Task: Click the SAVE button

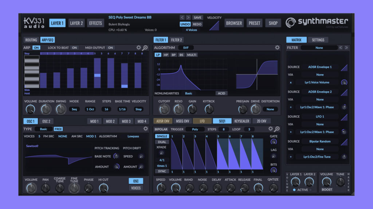Action: 197,17
